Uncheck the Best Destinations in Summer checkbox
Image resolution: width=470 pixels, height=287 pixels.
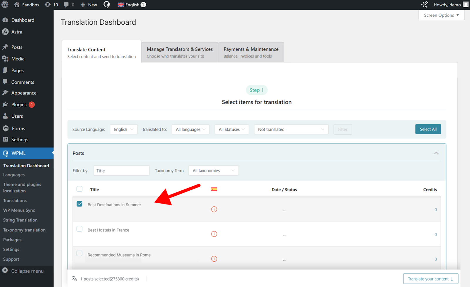79,204
